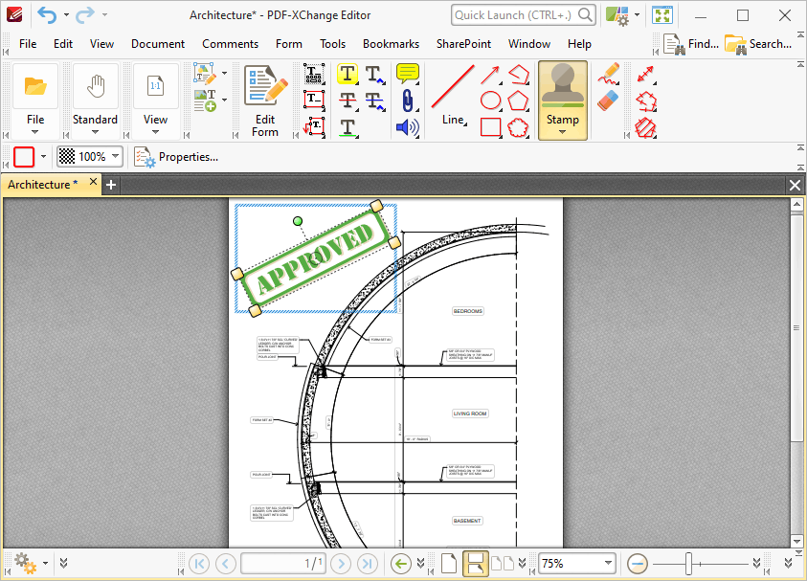807x581 pixels.
Task: Select the Attach File paperclip tool
Action: 408,101
